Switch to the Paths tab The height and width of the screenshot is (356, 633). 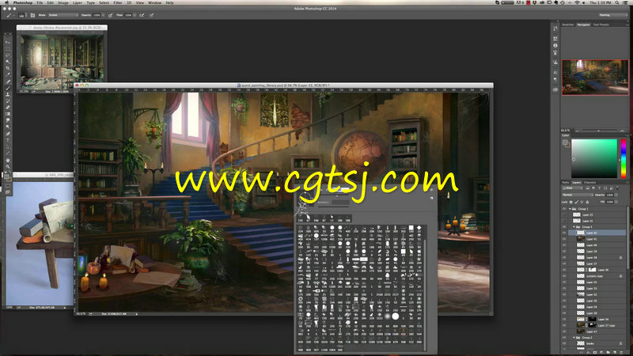(x=565, y=183)
